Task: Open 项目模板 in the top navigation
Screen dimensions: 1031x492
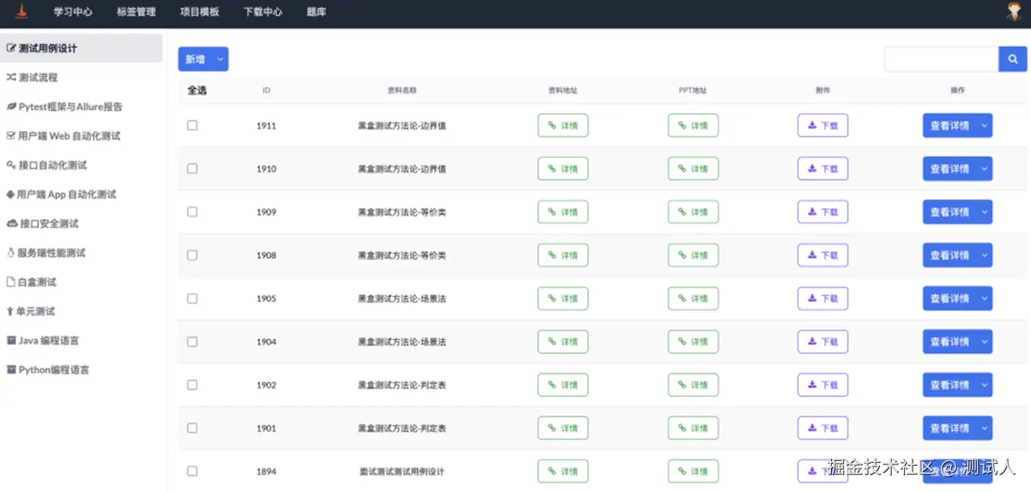Action: tap(199, 12)
